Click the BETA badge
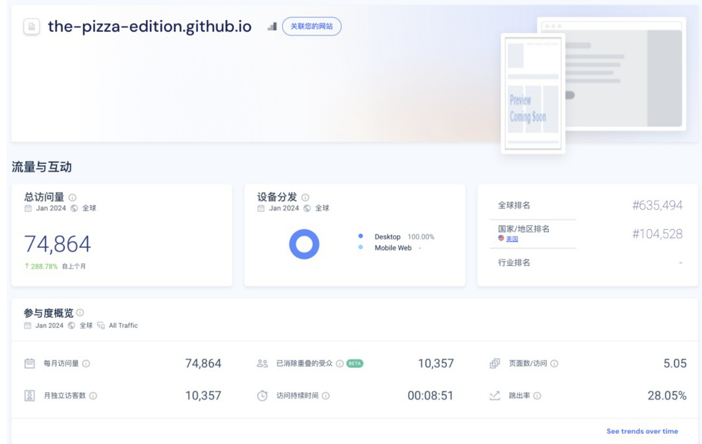 pos(355,363)
